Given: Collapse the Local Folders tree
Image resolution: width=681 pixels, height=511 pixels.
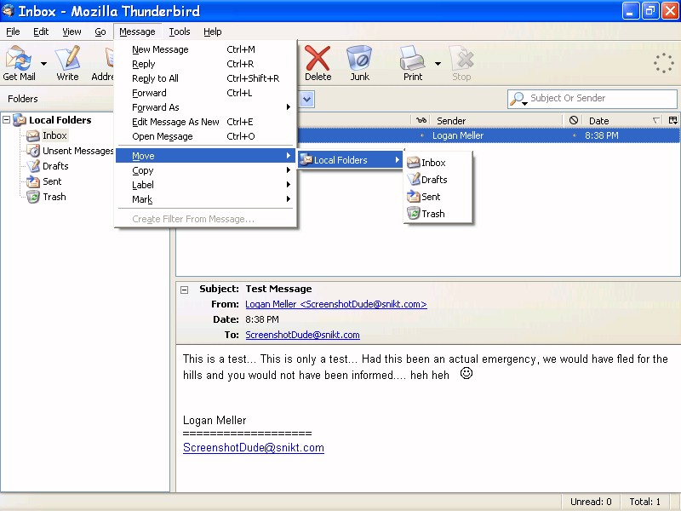Looking at the screenshot, I should (x=7, y=119).
